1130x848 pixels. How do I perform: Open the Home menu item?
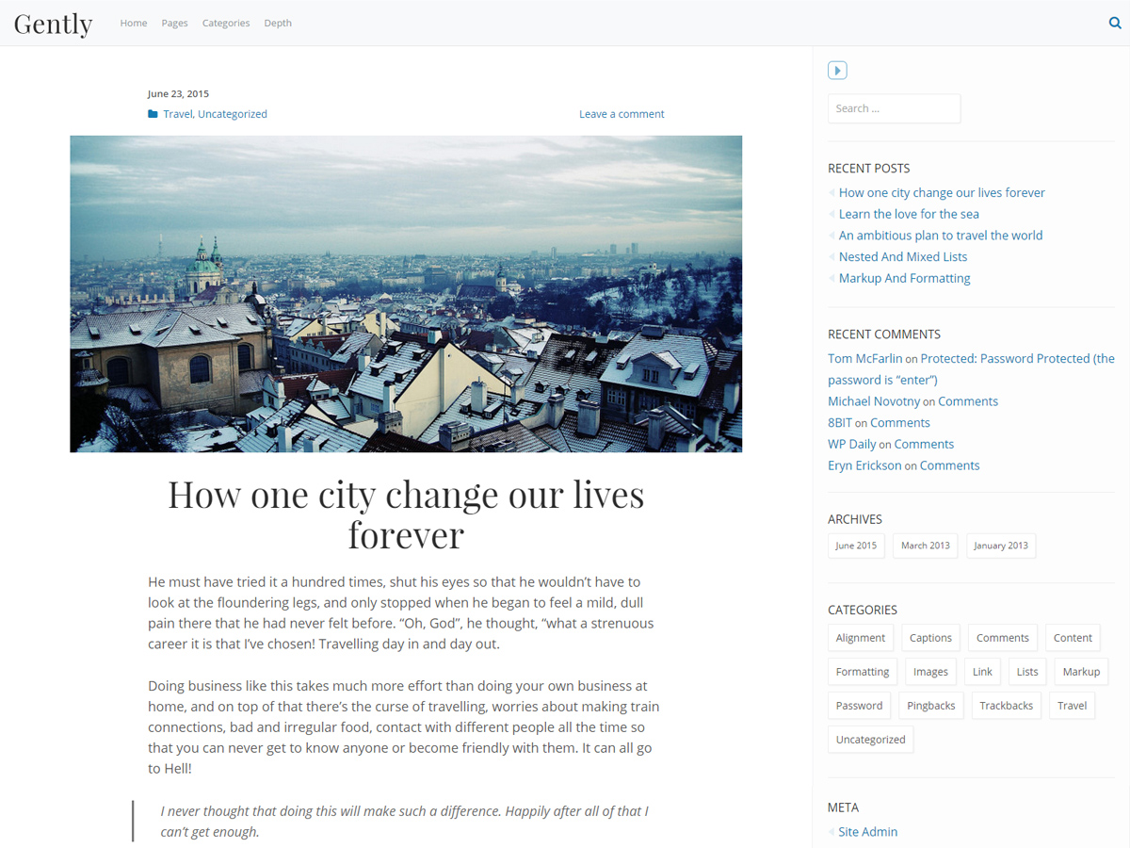point(134,23)
